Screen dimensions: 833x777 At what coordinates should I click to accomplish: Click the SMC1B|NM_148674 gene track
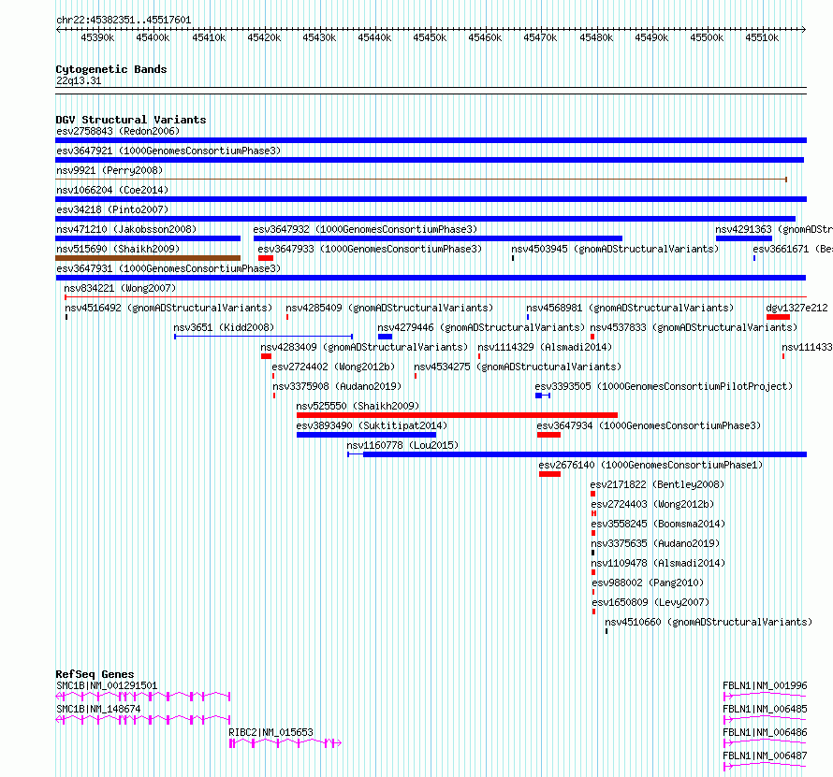[x=143, y=720]
